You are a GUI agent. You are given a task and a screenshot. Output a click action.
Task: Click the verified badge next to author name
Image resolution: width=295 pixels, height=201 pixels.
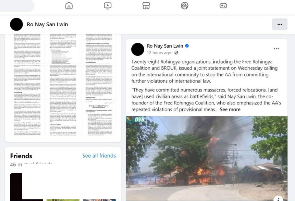[x=187, y=46]
